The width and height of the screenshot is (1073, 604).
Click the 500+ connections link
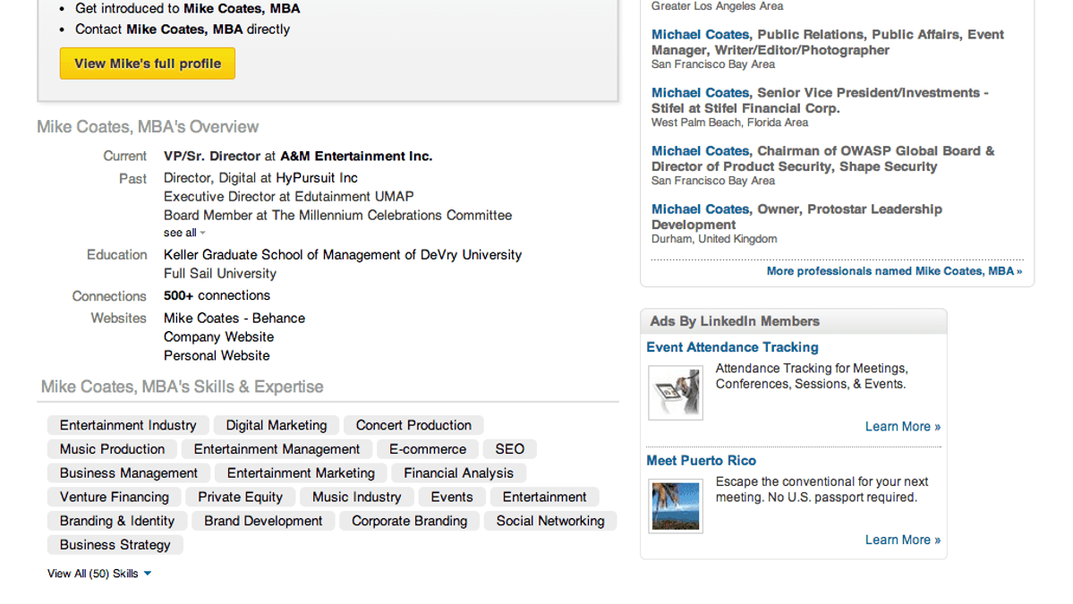(x=216, y=295)
